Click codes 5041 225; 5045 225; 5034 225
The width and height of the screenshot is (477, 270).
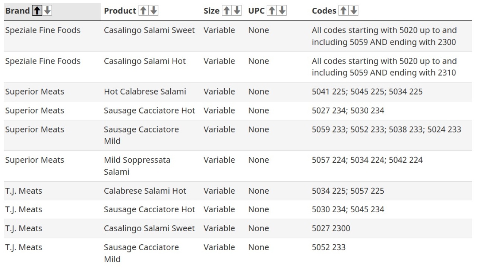click(367, 92)
